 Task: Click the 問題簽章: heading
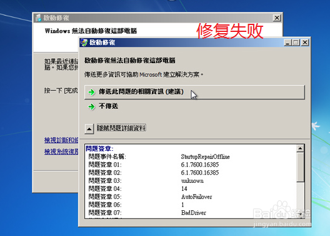[x=99, y=148]
